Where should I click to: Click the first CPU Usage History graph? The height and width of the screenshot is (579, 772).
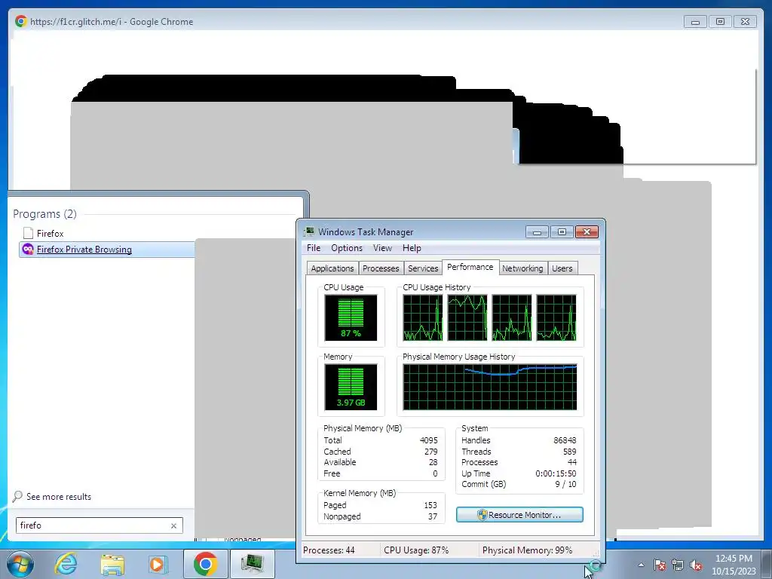[422, 317]
